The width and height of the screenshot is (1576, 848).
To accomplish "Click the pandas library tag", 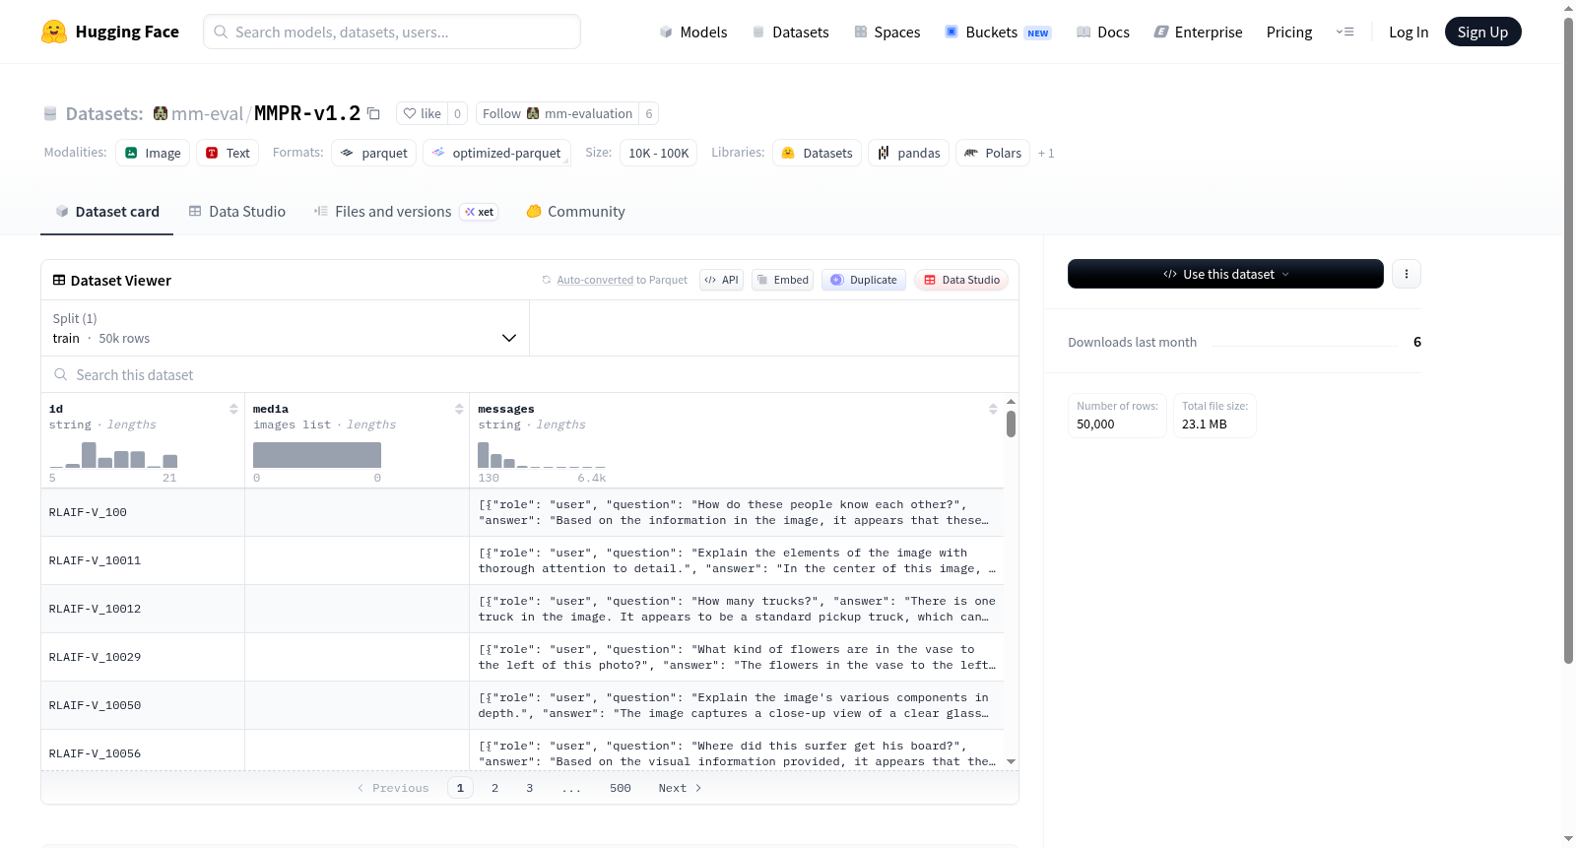I will pyautogui.click(x=909, y=153).
